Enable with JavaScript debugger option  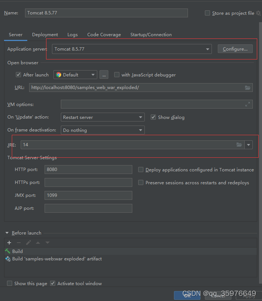point(117,75)
